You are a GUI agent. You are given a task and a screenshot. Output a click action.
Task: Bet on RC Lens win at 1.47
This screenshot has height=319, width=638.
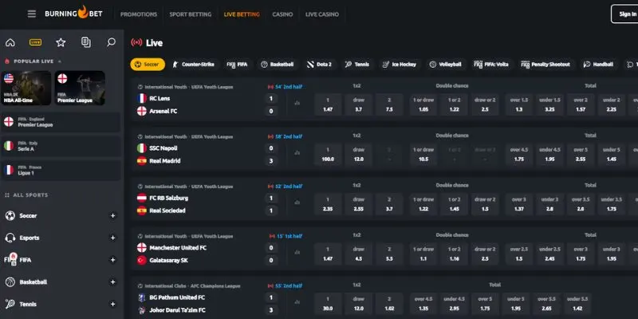[328, 104]
